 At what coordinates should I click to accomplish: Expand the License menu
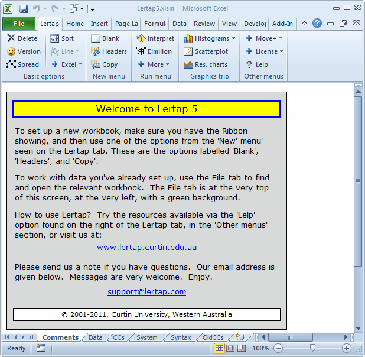pyautogui.click(x=282, y=51)
